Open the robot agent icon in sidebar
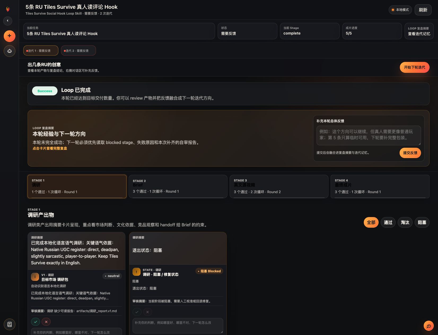Viewport: 438px width, 335px height. (x=10, y=51)
